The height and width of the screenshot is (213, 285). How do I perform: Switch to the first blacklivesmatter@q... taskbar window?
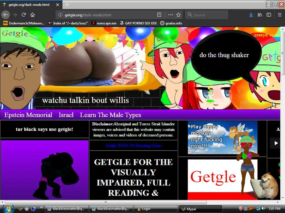pos(67,209)
